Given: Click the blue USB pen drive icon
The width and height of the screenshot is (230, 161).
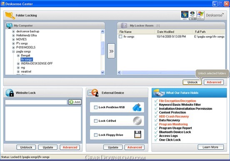Looking at the screenshot, I should (137, 107).
